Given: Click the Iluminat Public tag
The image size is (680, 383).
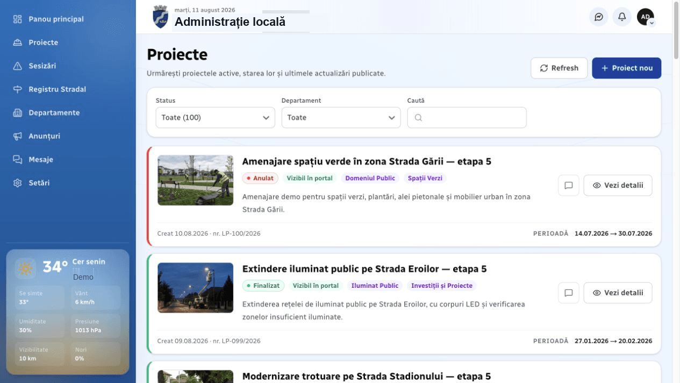Looking at the screenshot, I should (375, 286).
